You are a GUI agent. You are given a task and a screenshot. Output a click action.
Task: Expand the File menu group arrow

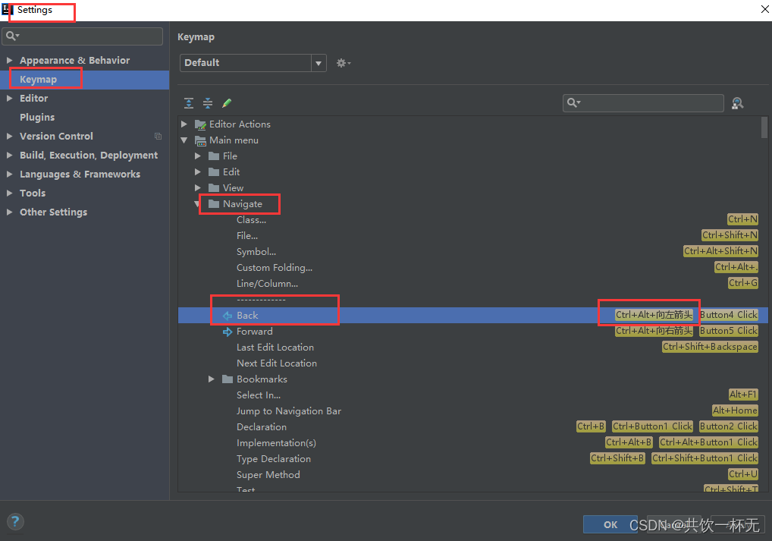click(x=197, y=156)
